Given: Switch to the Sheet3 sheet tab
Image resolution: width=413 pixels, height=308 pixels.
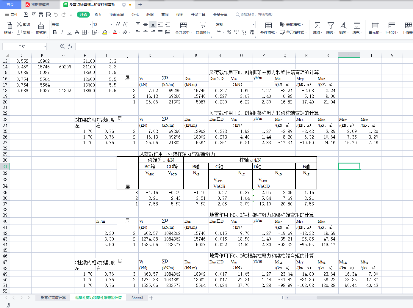Looking at the screenshot, I should click(x=137, y=298).
